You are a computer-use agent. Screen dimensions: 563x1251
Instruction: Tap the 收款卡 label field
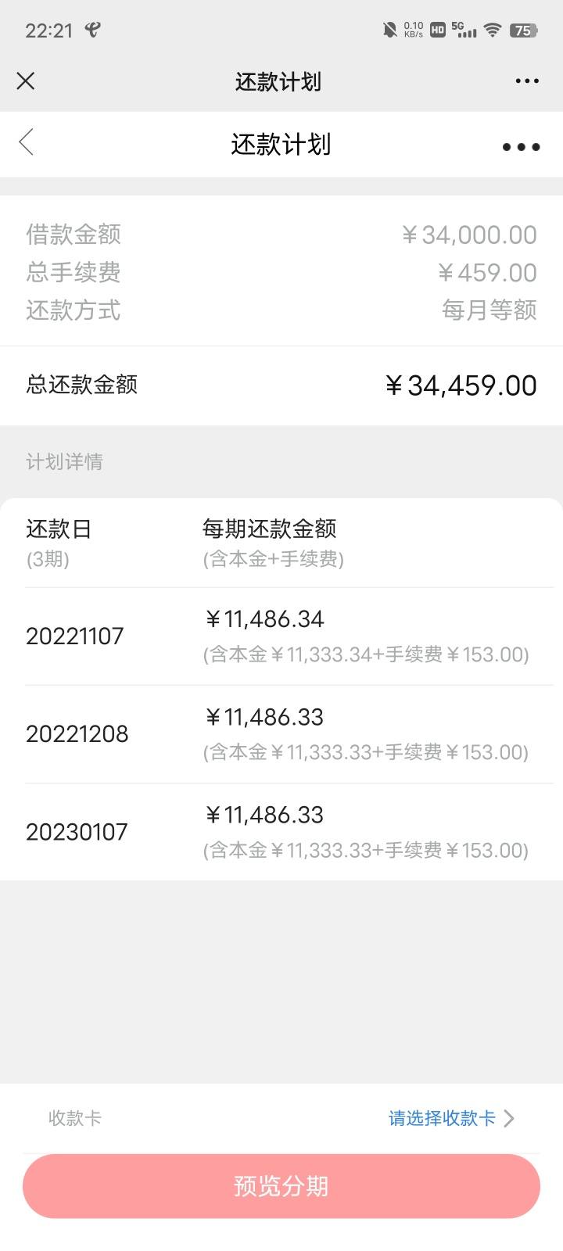(x=75, y=1118)
